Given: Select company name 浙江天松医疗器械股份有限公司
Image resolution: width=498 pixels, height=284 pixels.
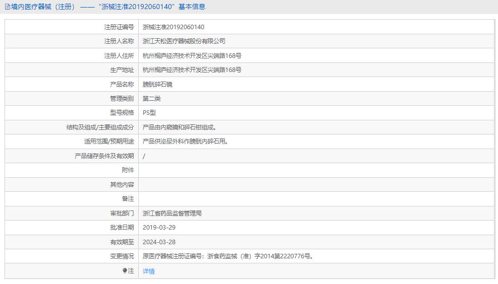Looking at the screenshot, I should tap(184, 41).
